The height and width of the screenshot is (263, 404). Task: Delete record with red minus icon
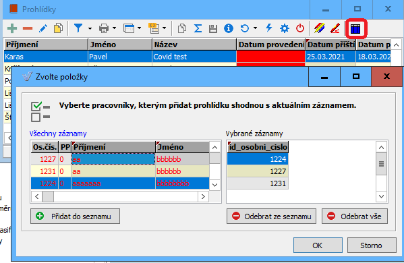click(x=28, y=28)
